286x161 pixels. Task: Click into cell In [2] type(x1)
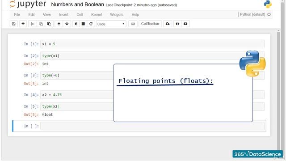pyautogui.click(x=152, y=56)
